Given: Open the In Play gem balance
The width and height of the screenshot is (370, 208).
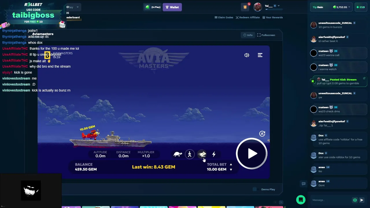Looking at the screenshot, I should tap(153, 7).
